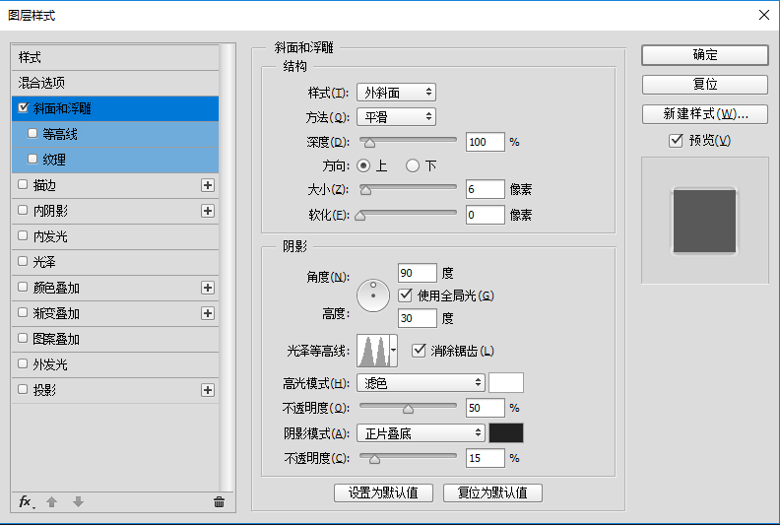This screenshot has height=525, width=780.
Task: Click the gloss contour thumbnail
Action: [x=373, y=351]
